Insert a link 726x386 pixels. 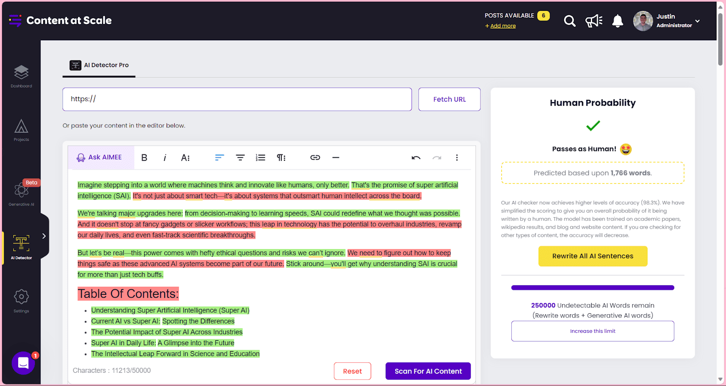(315, 157)
